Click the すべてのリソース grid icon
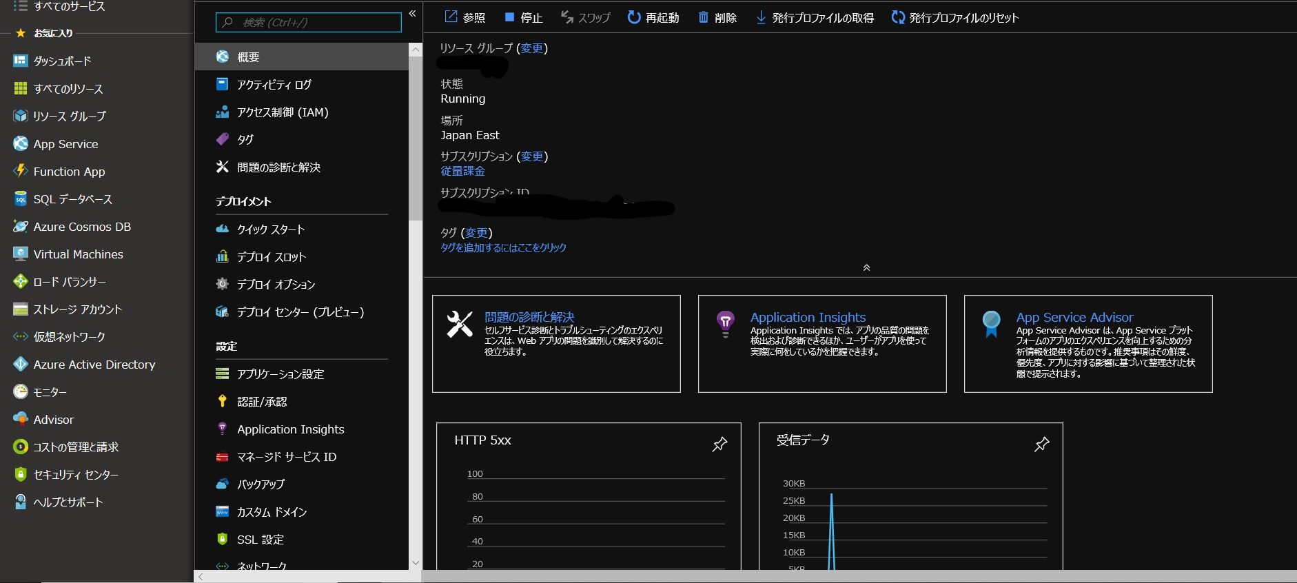 (21, 88)
